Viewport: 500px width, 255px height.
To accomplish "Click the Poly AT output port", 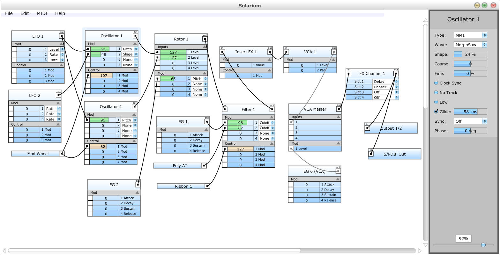I will pos(204,165).
